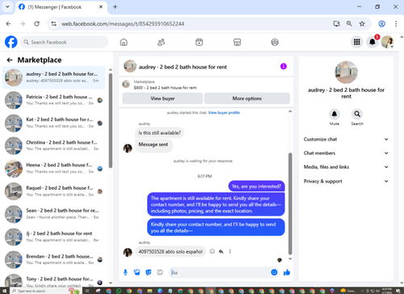Open Chrome profile icon
The height and width of the screenshot is (294, 404).
coord(381,23)
